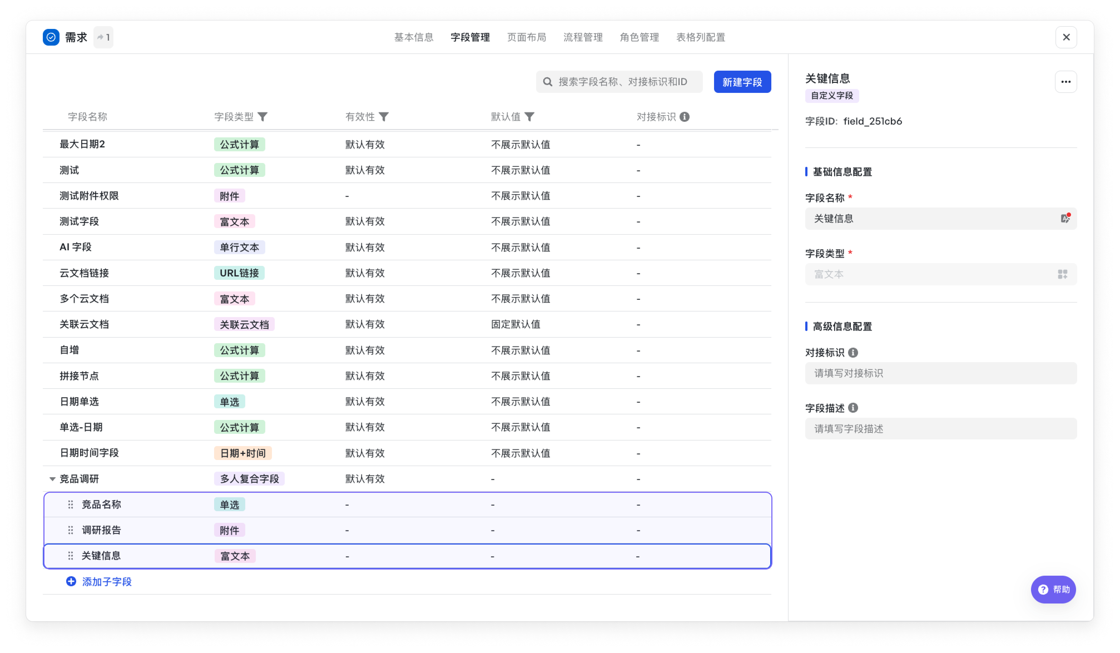Click the plus icon beside 添加子字段

pyautogui.click(x=71, y=582)
